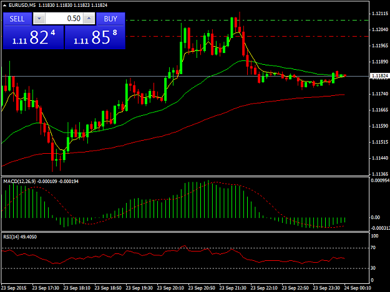Click the 23 Sep 18:10 time label
The width and height of the screenshot is (390, 292).
point(77,288)
